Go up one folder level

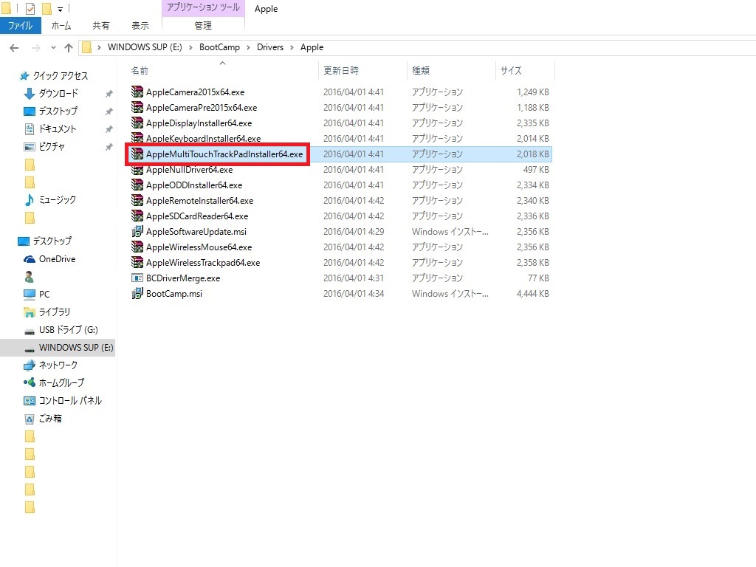point(69,48)
